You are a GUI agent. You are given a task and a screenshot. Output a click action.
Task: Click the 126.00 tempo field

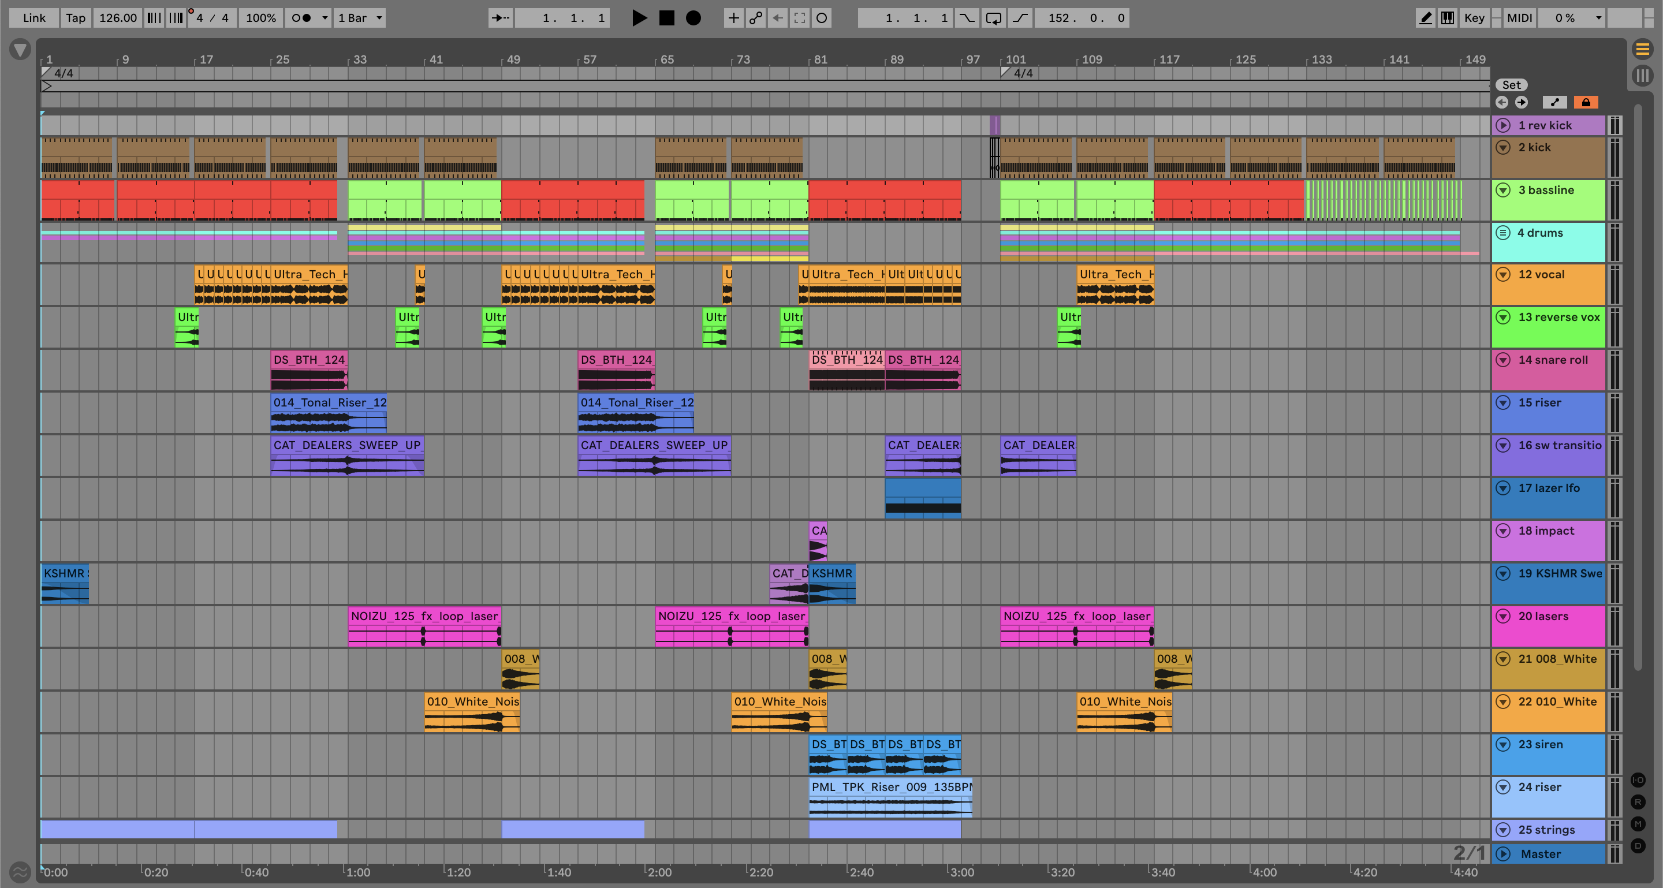click(x=117, y=18)
